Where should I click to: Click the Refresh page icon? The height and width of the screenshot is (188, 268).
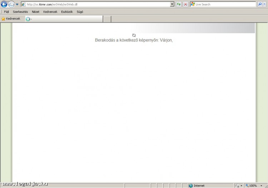click(179, 4)
